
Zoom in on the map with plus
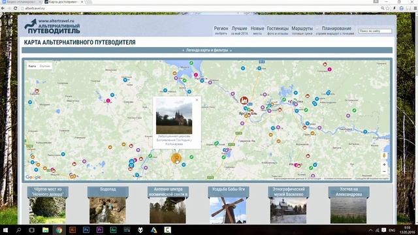(x=384, y=164)
